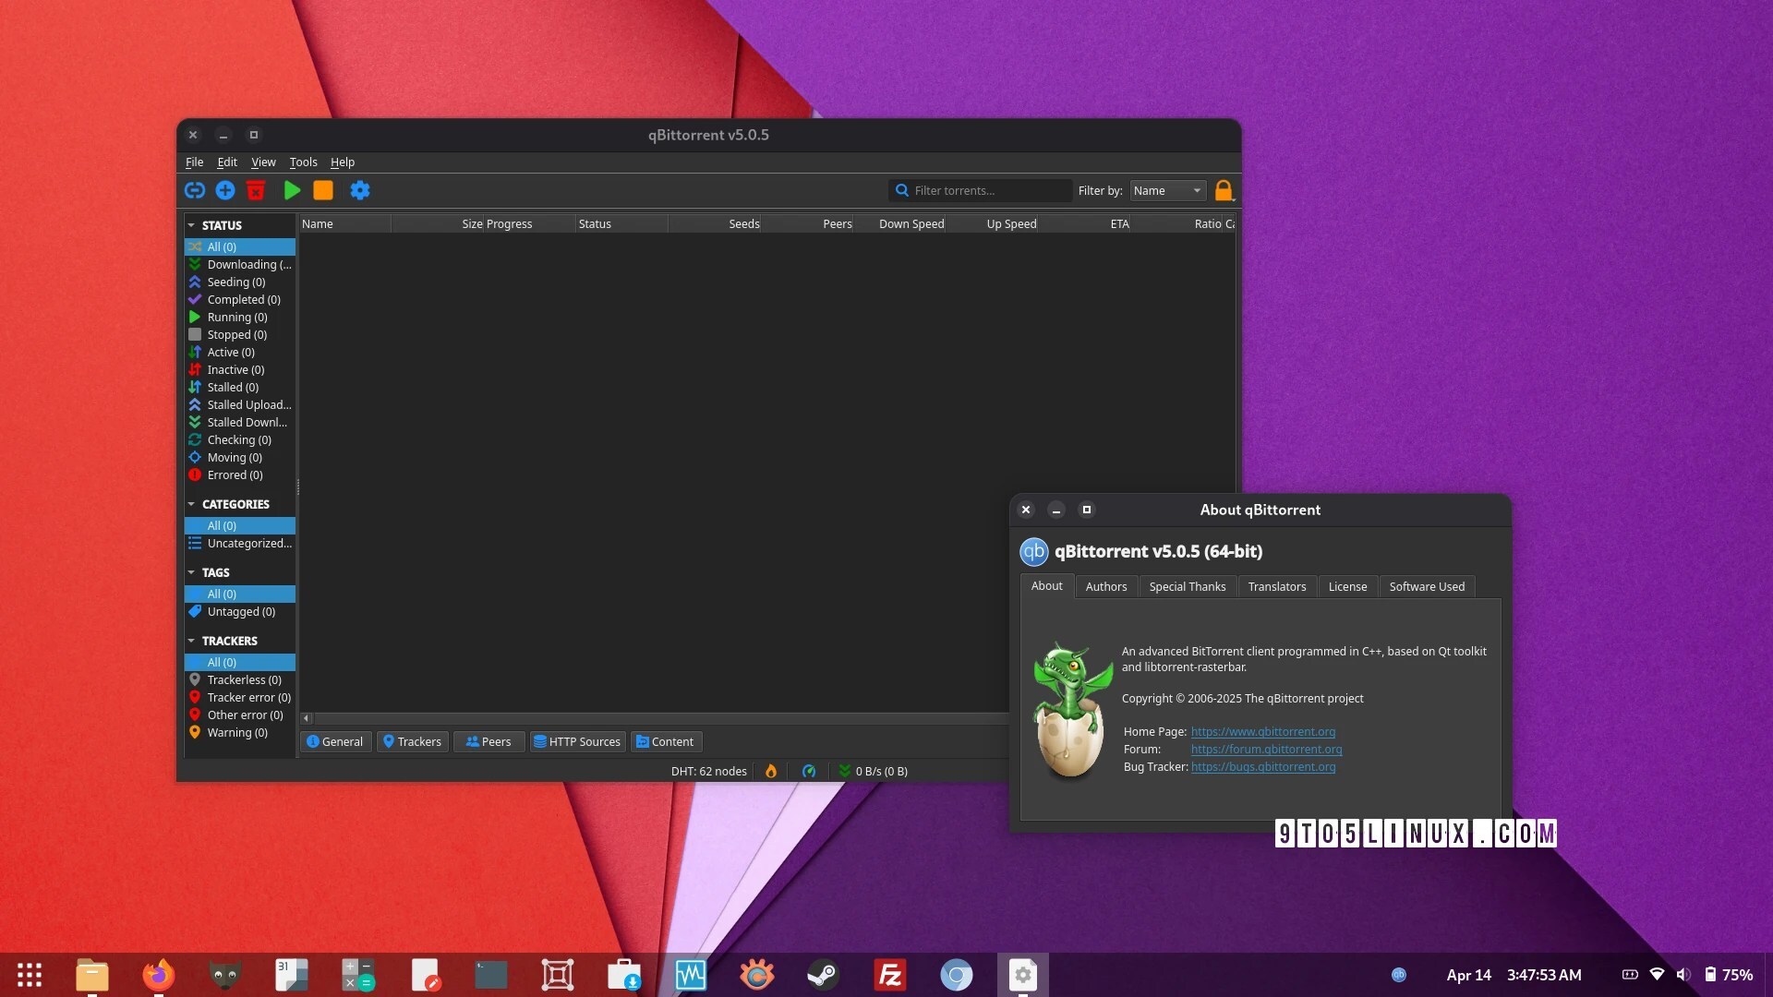Open Firefox from the taskbar
1773x997 pixels.
pyautogui.click(x=158, y=975)
